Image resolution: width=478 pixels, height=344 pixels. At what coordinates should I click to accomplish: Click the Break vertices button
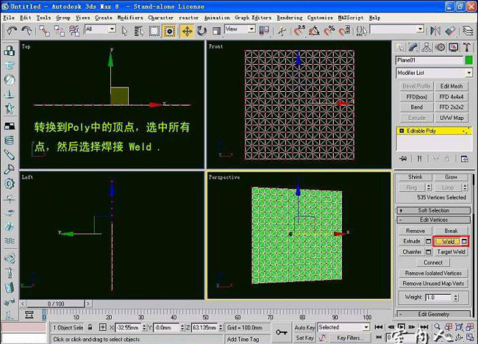[451, 231]
